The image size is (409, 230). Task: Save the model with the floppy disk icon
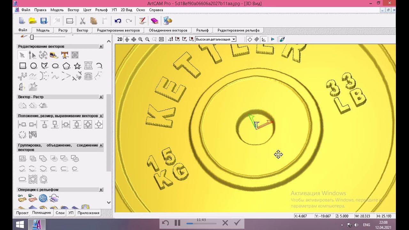[44, 21]
